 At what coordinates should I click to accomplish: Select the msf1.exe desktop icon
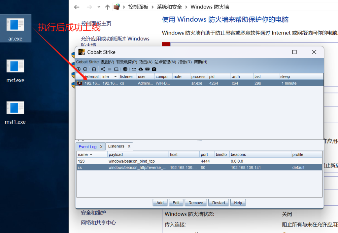click(15, 113)
